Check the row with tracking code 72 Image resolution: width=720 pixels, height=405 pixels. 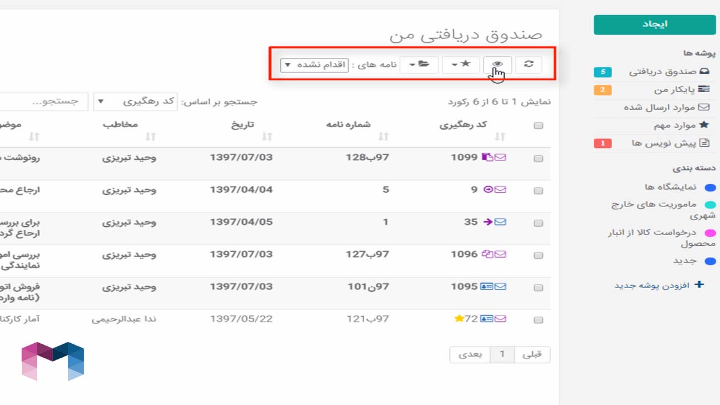pyautogui.click(x=538, y=320)
